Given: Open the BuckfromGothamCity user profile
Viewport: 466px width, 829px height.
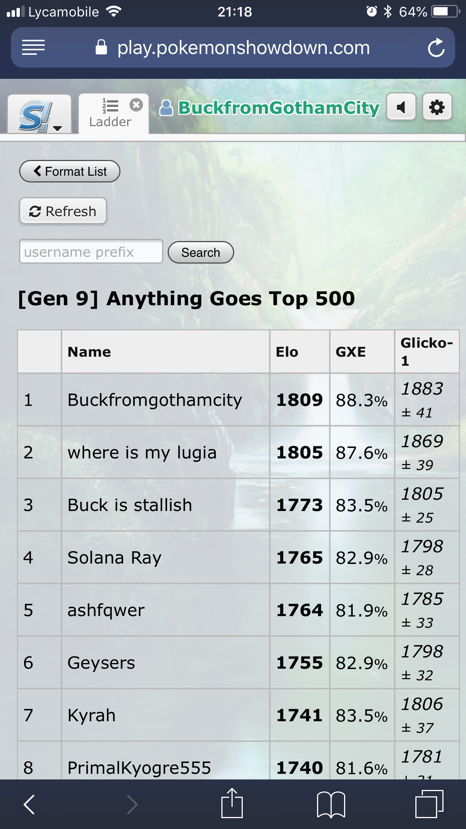Looking at the screenshot, I should [279, 108].
